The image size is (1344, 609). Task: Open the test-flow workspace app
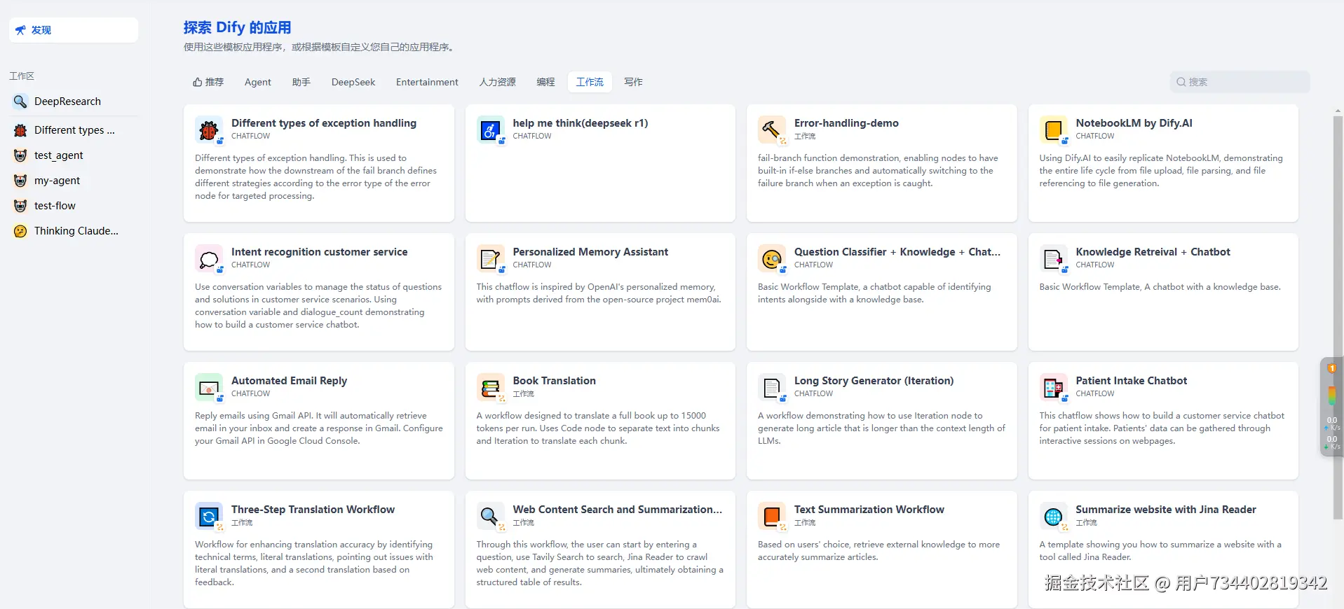(x=74, y=206)
